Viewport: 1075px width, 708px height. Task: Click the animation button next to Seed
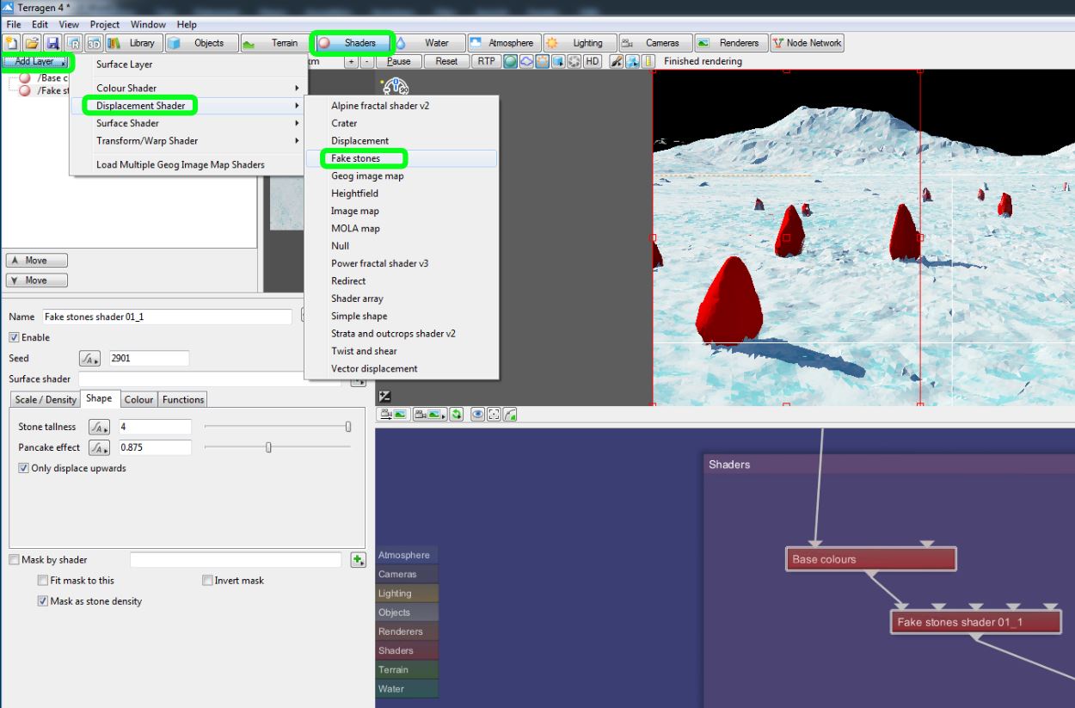[89, 359]
